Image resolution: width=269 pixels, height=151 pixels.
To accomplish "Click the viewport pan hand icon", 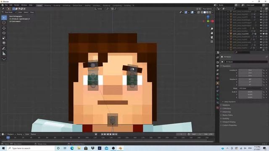I will coord(212,33).
